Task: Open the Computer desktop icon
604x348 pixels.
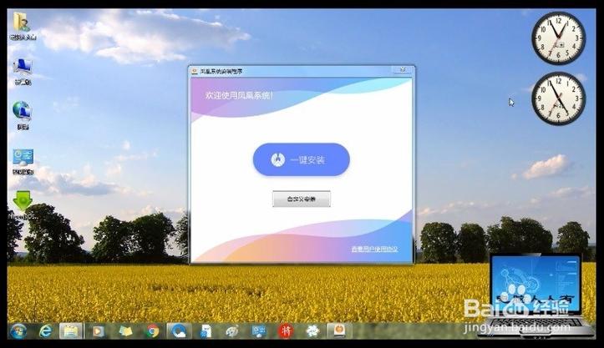Action: [x=23, y=71]
